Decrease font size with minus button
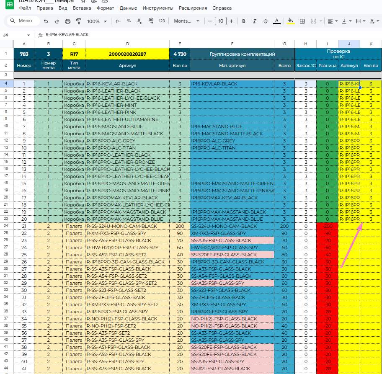382x374 pixels. (x=209, y=21)
